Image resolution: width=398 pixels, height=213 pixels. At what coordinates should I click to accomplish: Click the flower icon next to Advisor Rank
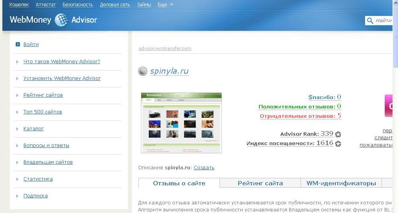point(338,134)
